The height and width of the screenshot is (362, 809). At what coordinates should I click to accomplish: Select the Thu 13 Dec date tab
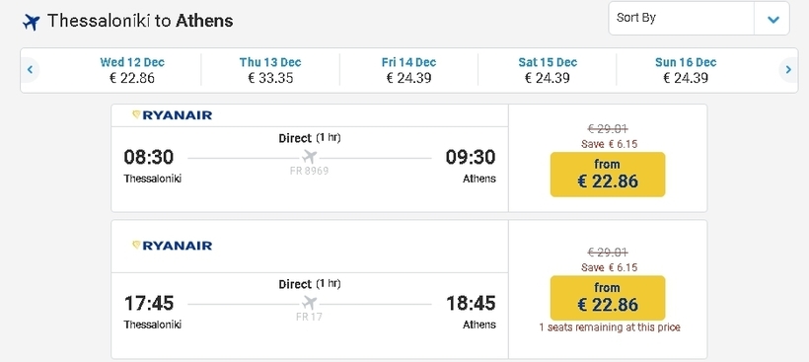pyautogui.click(x=270, y=70)
